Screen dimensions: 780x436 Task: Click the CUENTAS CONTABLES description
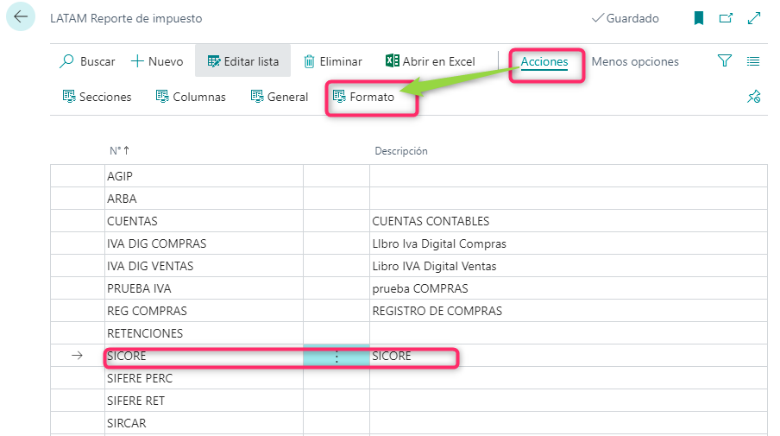pos(431,221)
